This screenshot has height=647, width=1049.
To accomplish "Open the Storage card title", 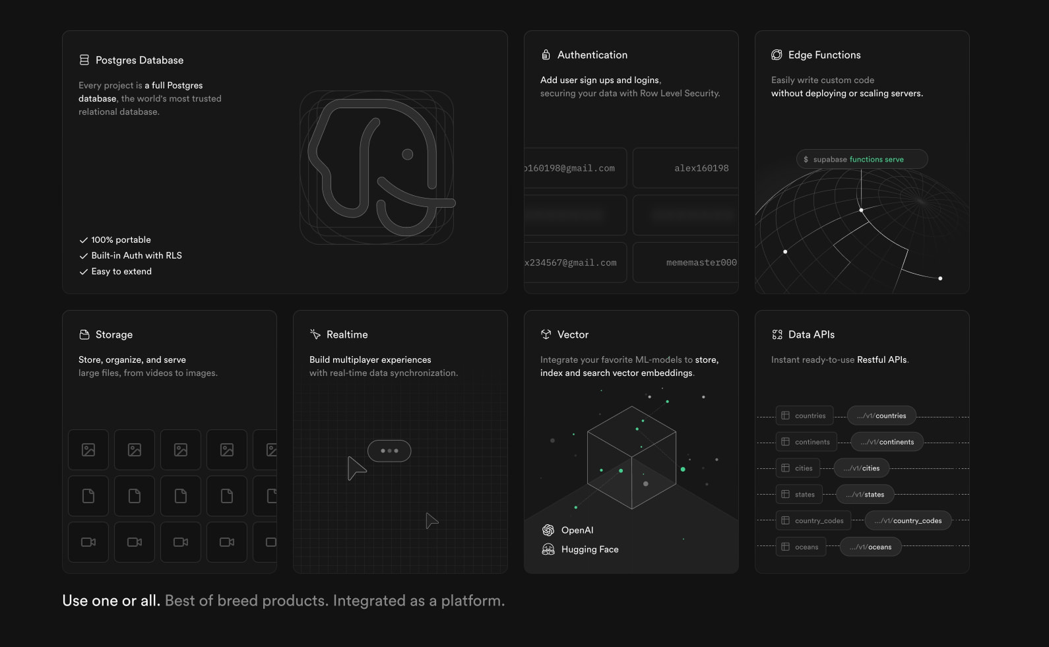I will tap(114, 334).
